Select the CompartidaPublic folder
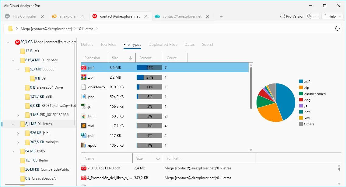Screen dimensions: 346x187 click(45, 169)
